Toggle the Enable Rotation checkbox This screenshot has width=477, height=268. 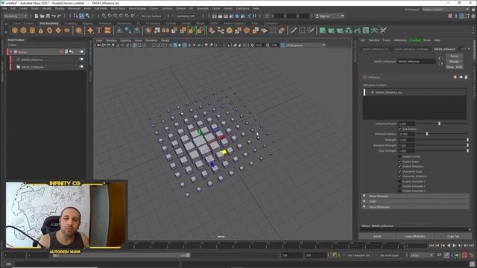399,167
